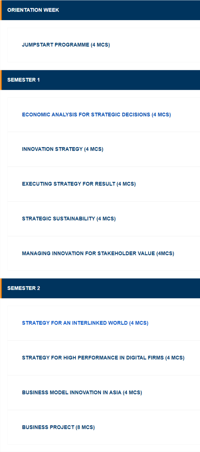Select the course about digital firms
This screenshot has height=452, width=200.
[x=103, y=358]
